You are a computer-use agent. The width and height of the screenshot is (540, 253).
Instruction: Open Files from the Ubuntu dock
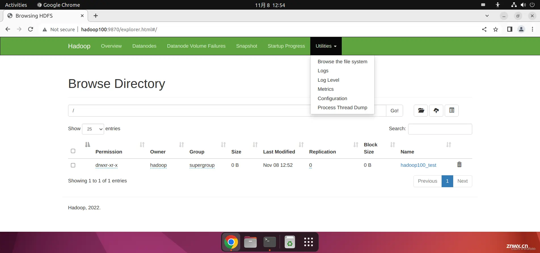(x=250, y=242)
